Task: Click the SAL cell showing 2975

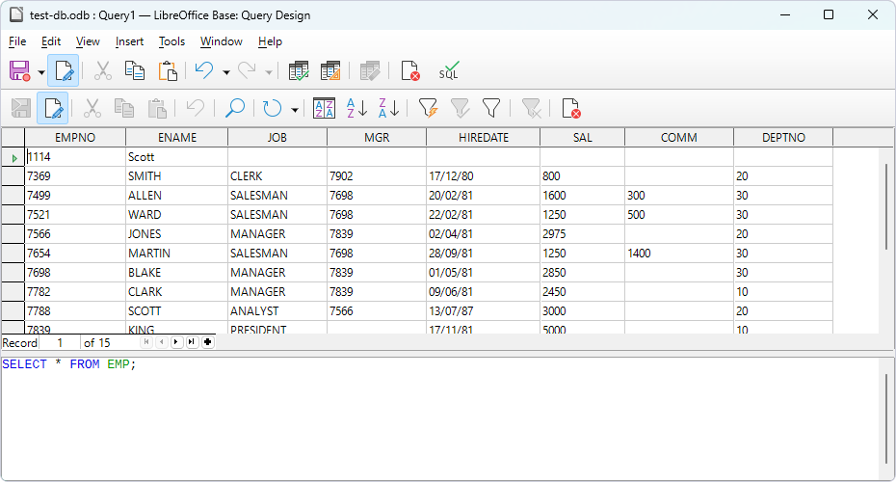Action: point(582,234)
